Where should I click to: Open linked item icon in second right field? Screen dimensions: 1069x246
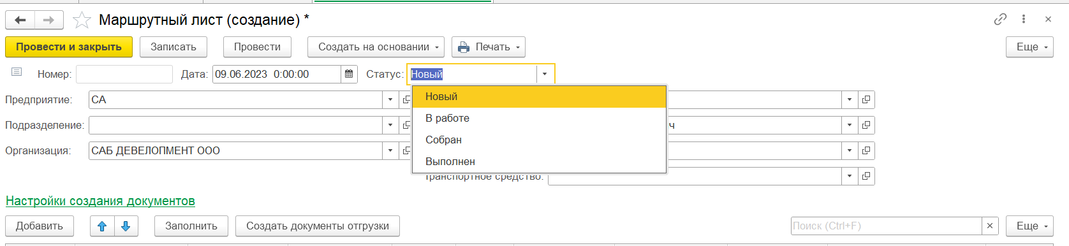click(x=866, y=125)
